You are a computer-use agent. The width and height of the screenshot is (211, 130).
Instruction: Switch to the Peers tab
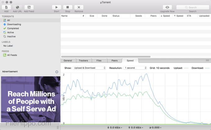pyautogui.click(x=114, y=61)
